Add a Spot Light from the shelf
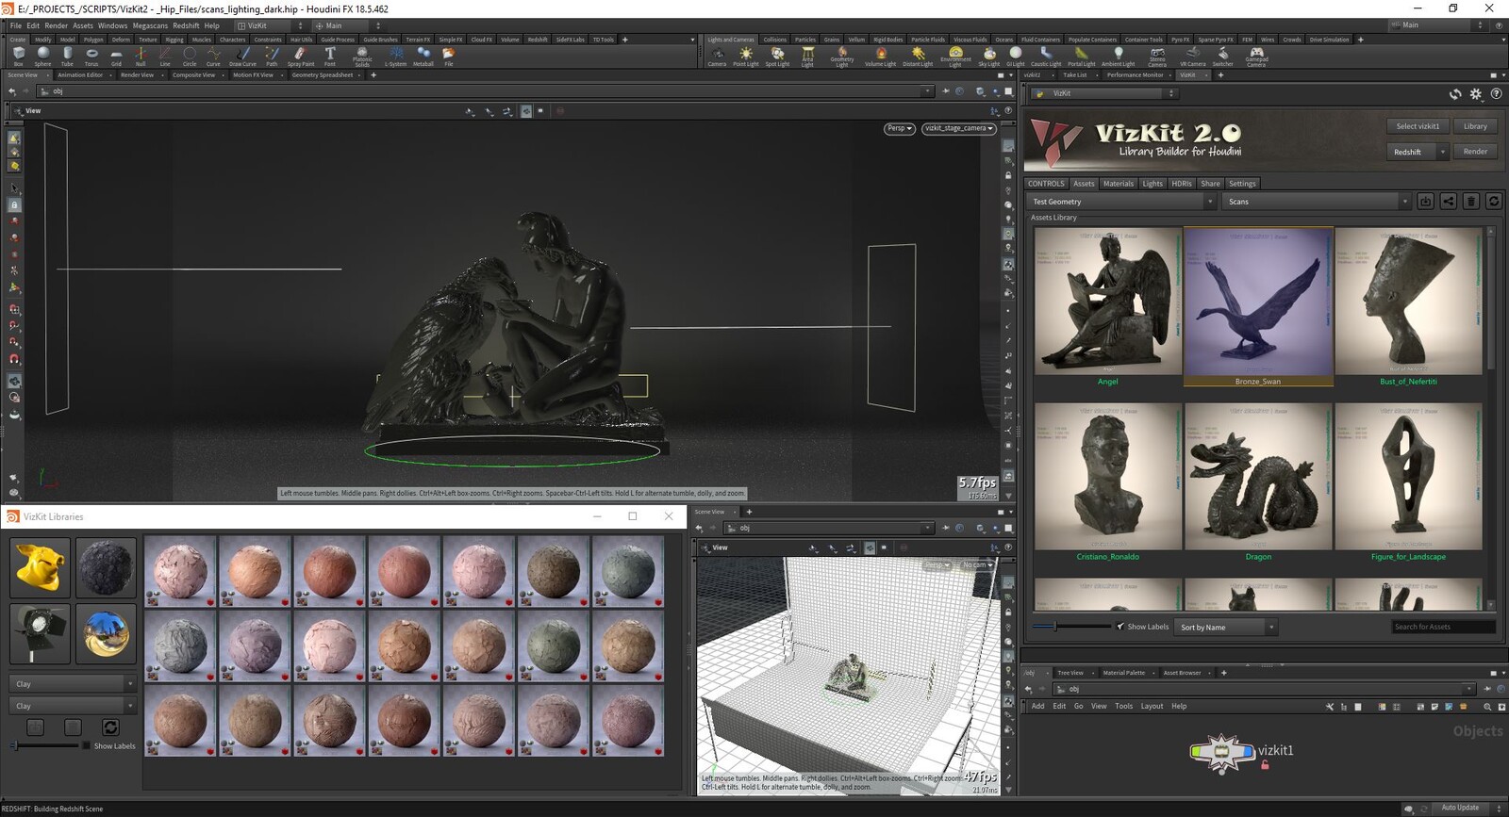1509x817 pixels. [x=777, y=57]
